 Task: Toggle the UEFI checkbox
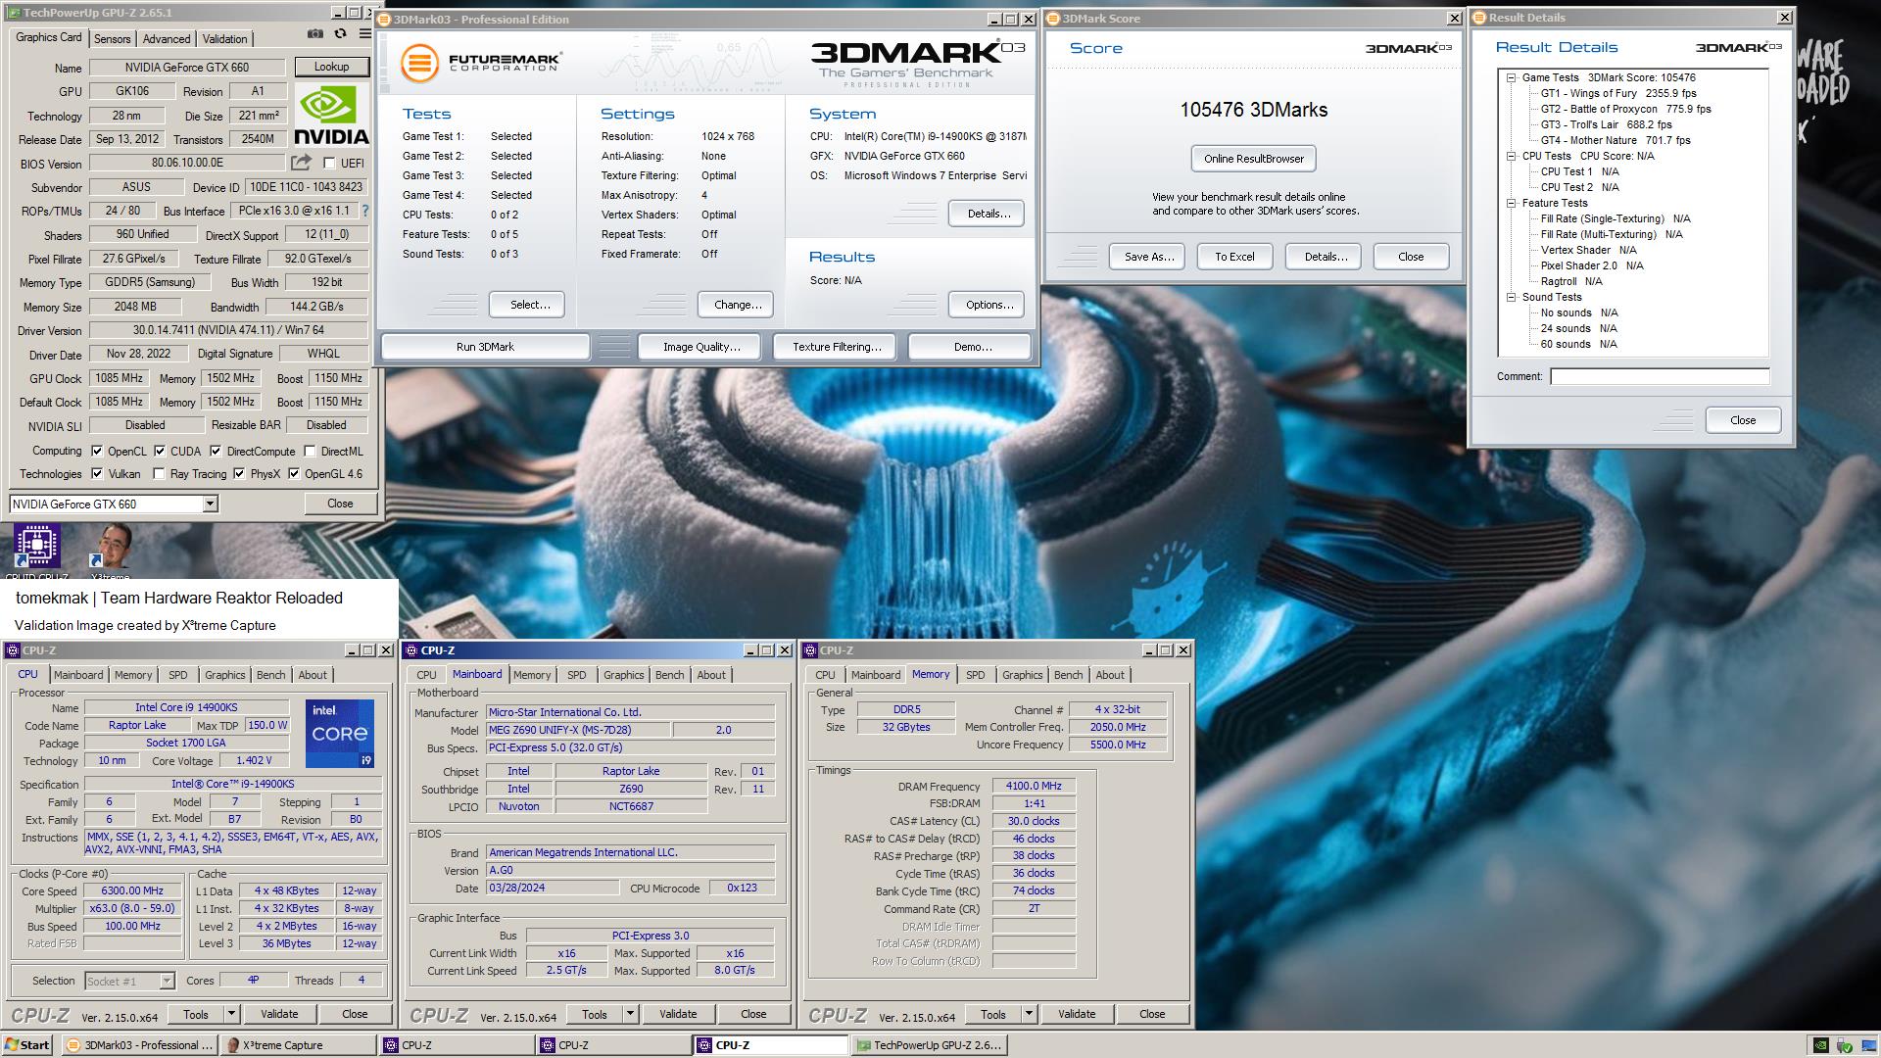[x=329, y=164]
